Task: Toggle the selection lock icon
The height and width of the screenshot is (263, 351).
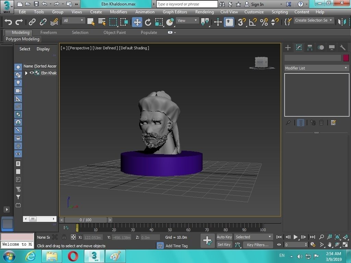Action: (x=64, y=237)
